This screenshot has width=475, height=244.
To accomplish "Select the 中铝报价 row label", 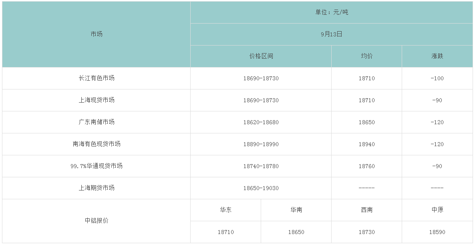I will 97,221.
